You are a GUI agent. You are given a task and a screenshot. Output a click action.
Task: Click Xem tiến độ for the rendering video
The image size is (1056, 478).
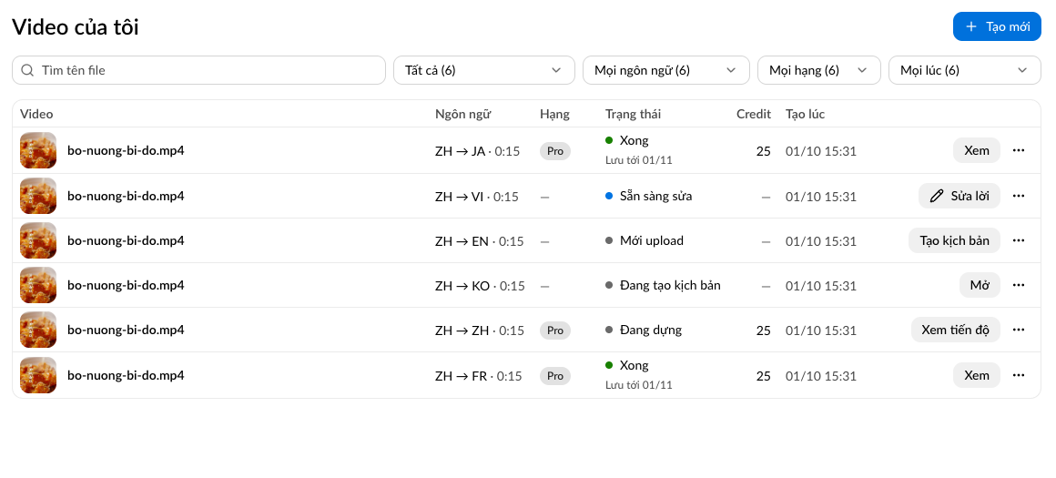coord(955,330)
